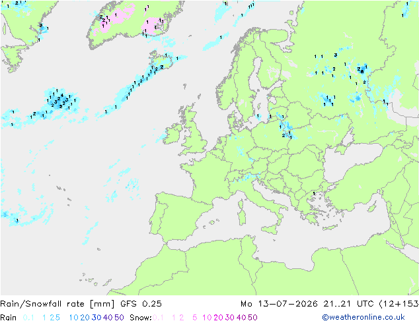Click the snow legend value 0.1
The image size is (419, 323).
(158, 318)
